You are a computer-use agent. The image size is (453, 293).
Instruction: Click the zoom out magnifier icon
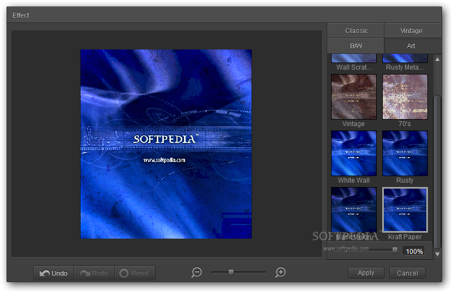click(x=197, y=272)
